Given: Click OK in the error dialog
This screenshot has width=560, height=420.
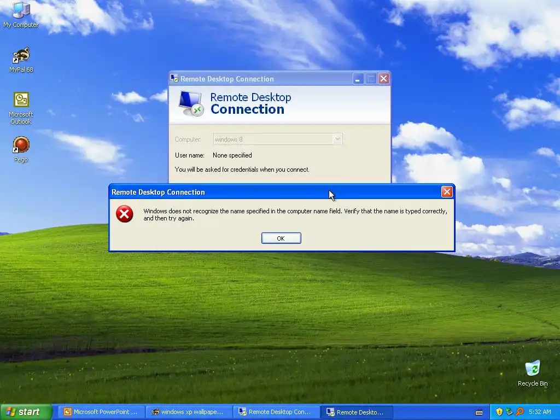Looking at the screenshot, I should tap(281, 238).
